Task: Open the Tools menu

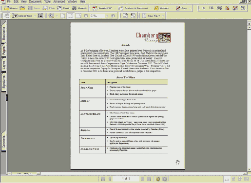Action: point(47,1)
